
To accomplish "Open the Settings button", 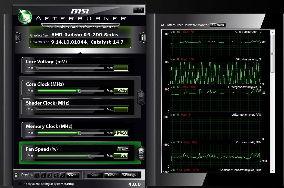I will 129,175.
